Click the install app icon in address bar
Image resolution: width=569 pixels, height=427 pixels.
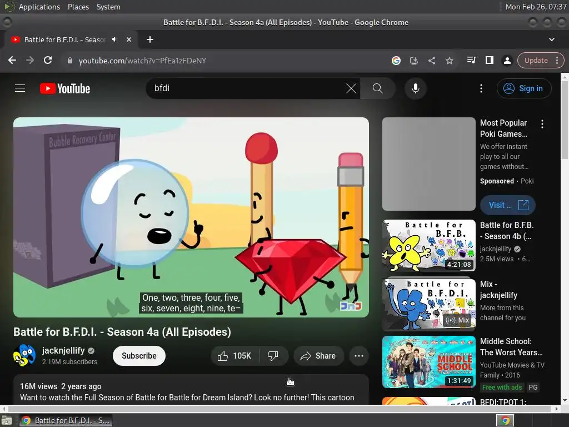pos(413,60)
